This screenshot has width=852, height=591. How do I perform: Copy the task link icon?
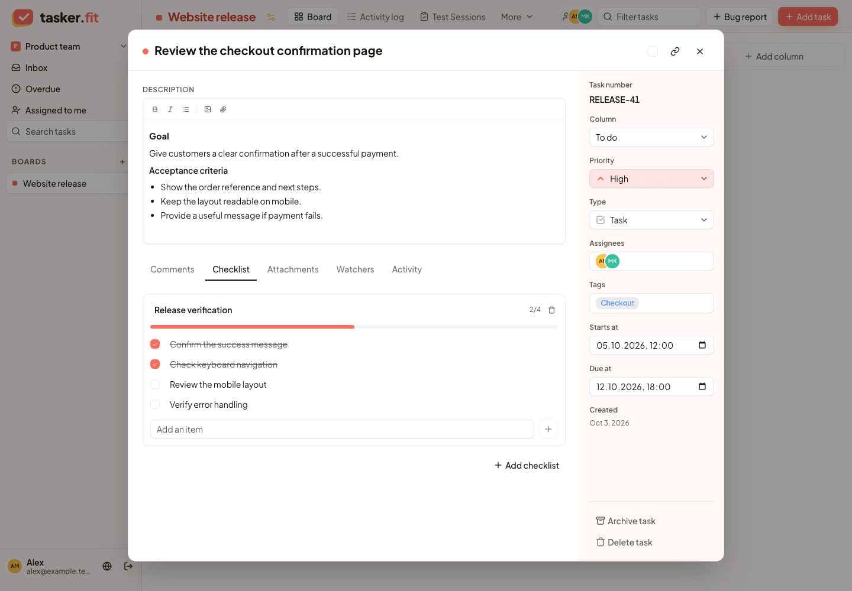[675, 51]
